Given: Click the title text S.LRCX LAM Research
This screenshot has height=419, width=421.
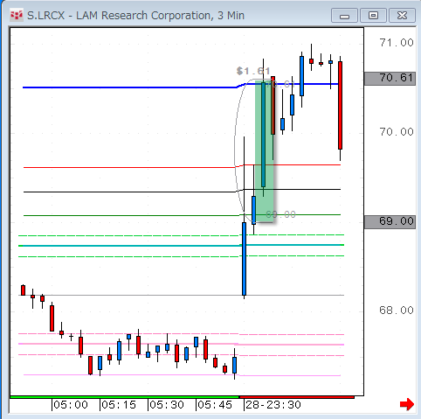Looking at the screenshot, I should 135,16.
